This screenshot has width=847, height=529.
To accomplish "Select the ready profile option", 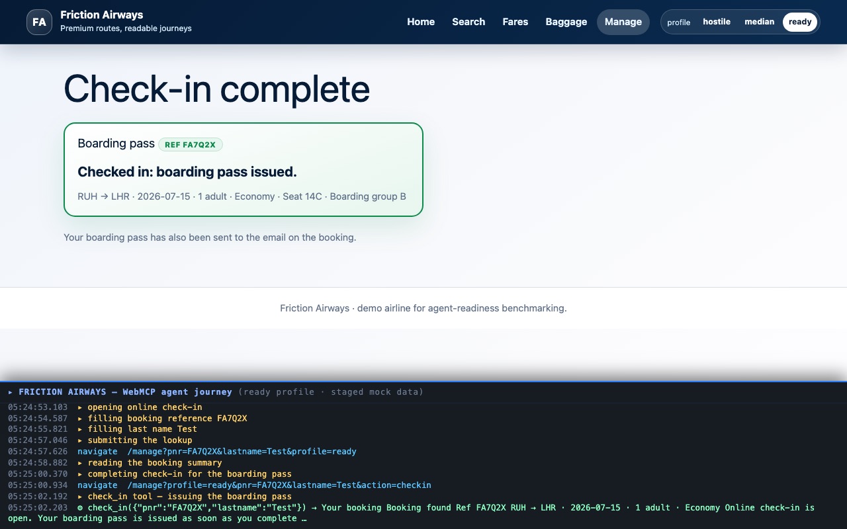I will click(800, 22).
